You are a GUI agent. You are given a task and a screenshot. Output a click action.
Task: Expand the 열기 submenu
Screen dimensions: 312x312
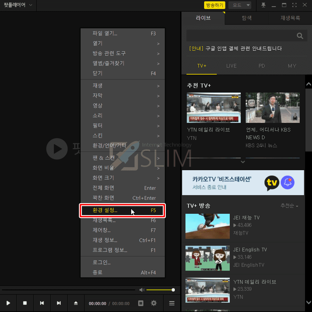click(123, 43)
